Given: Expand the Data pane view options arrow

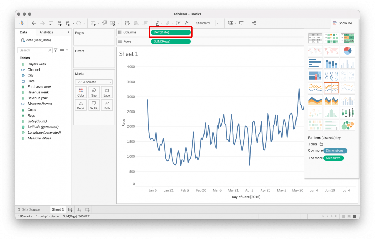Looking at the screenshot, I should pyautogui.click(x=67, y=50).
